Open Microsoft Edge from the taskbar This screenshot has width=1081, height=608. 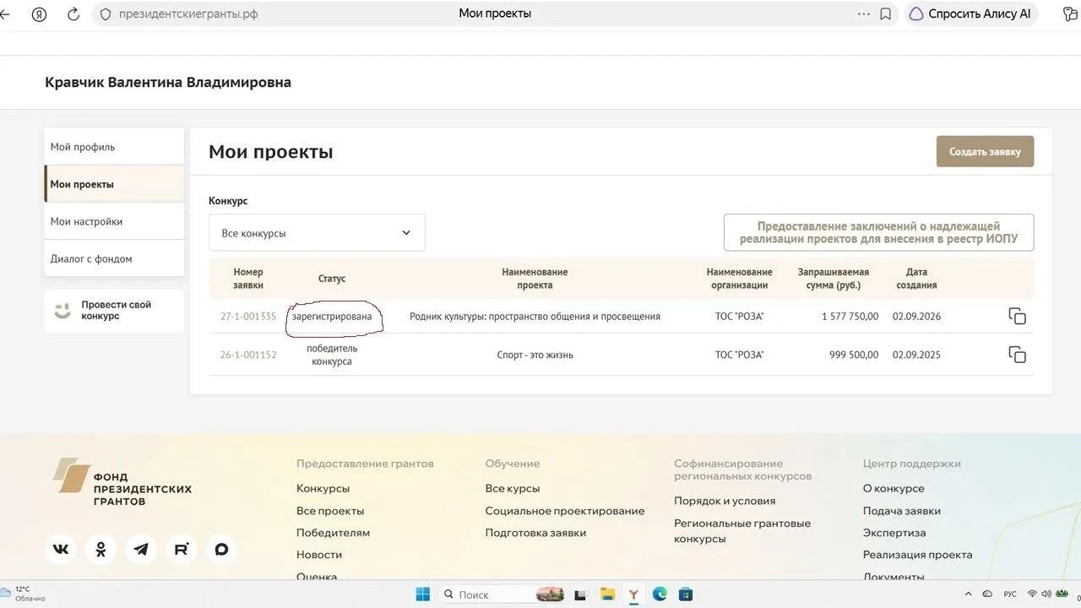(660, 594)
